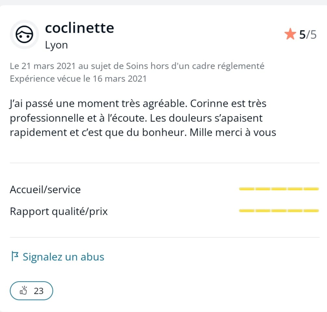Click Soins hors d'un cadre réglementé text

pos(195,66)
